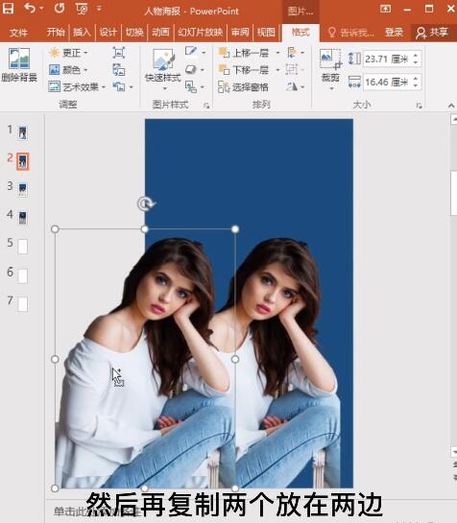The image size is (457, 523).
Task: Select slide 2 thumbnail
Action: tap(23, 161)
